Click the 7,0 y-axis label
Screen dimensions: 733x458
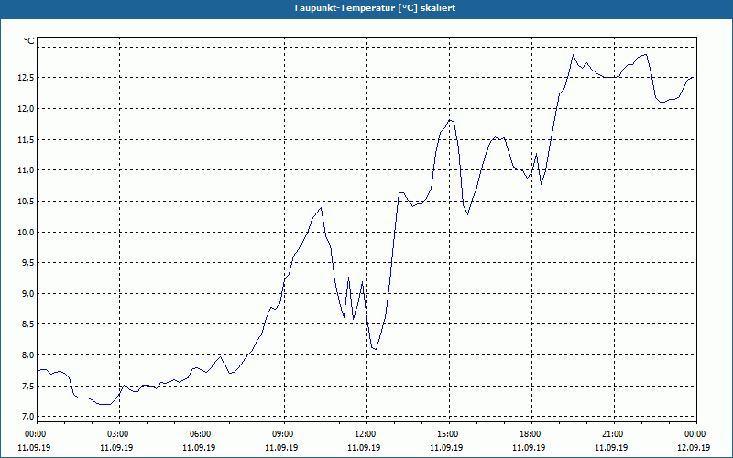click(28, 417)
